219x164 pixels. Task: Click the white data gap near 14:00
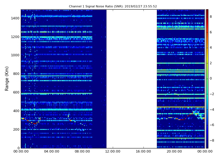point(132,79)
